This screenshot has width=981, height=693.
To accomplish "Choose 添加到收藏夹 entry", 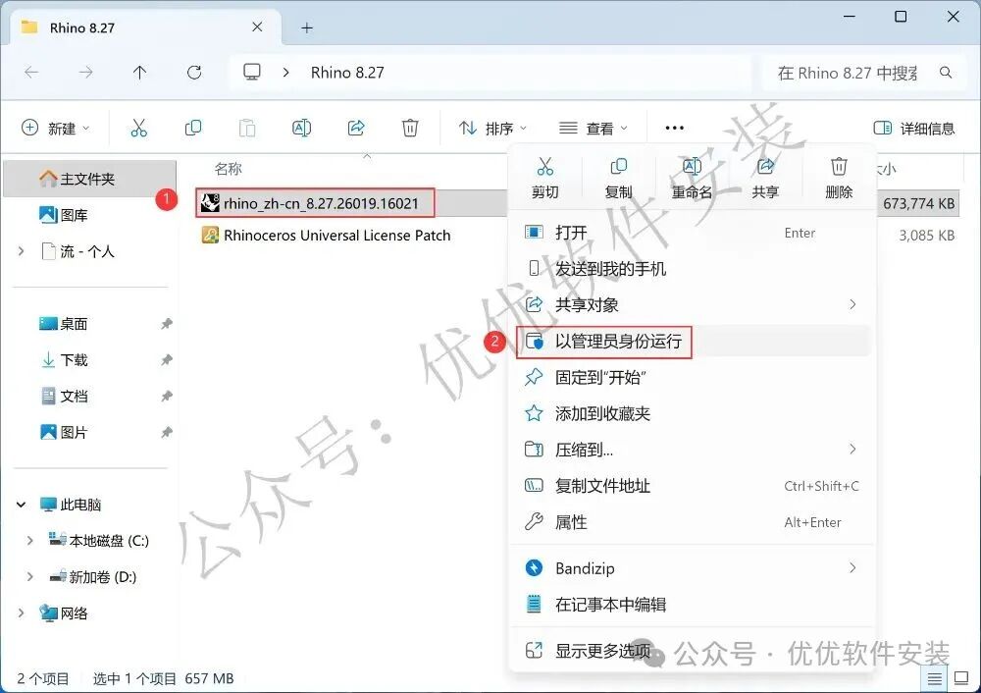I will pos(693,413).
